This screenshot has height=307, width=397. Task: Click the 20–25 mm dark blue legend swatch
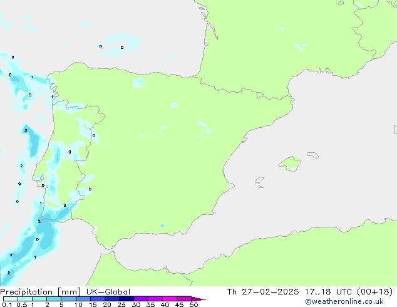(x=111, y=299)
